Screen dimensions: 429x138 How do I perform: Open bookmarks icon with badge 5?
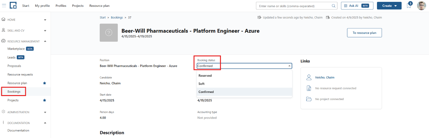click(409, 6)
